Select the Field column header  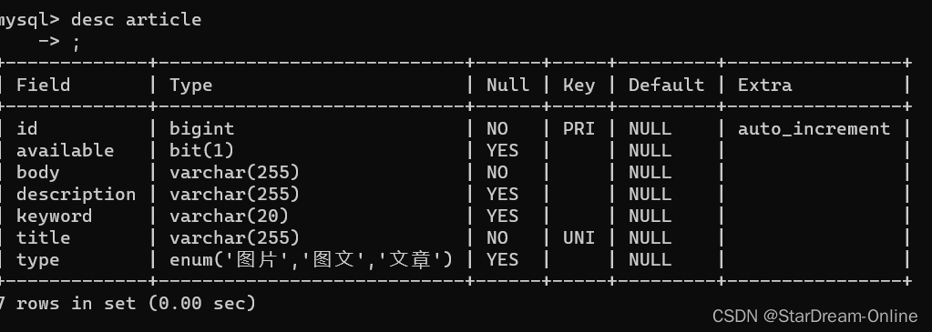click(x=44, y=85)
